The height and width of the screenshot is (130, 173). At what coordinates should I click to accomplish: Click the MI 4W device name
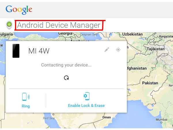point(39,51)
